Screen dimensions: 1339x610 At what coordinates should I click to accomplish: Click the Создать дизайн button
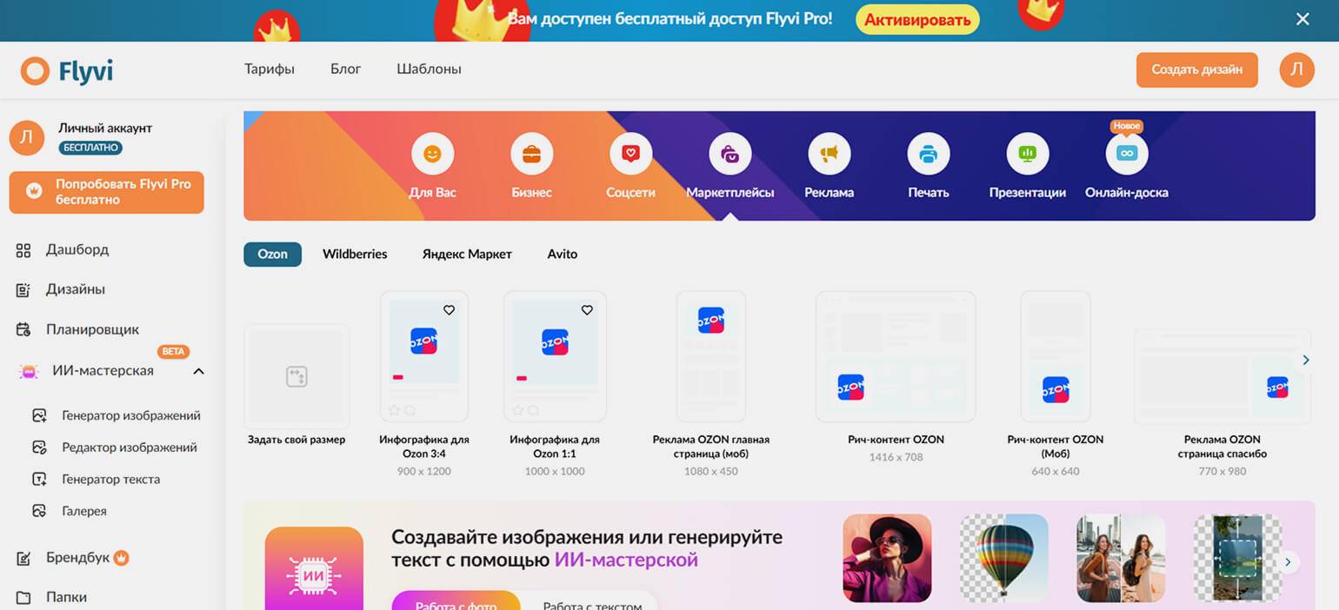[x=1196, y=70]
